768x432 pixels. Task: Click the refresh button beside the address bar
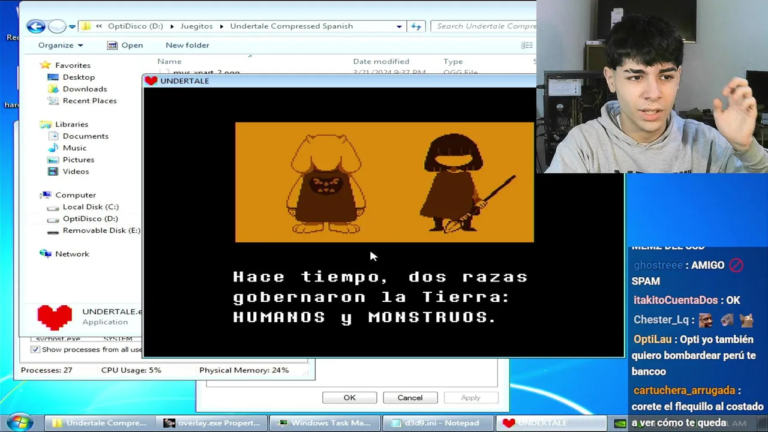(416, 26)
